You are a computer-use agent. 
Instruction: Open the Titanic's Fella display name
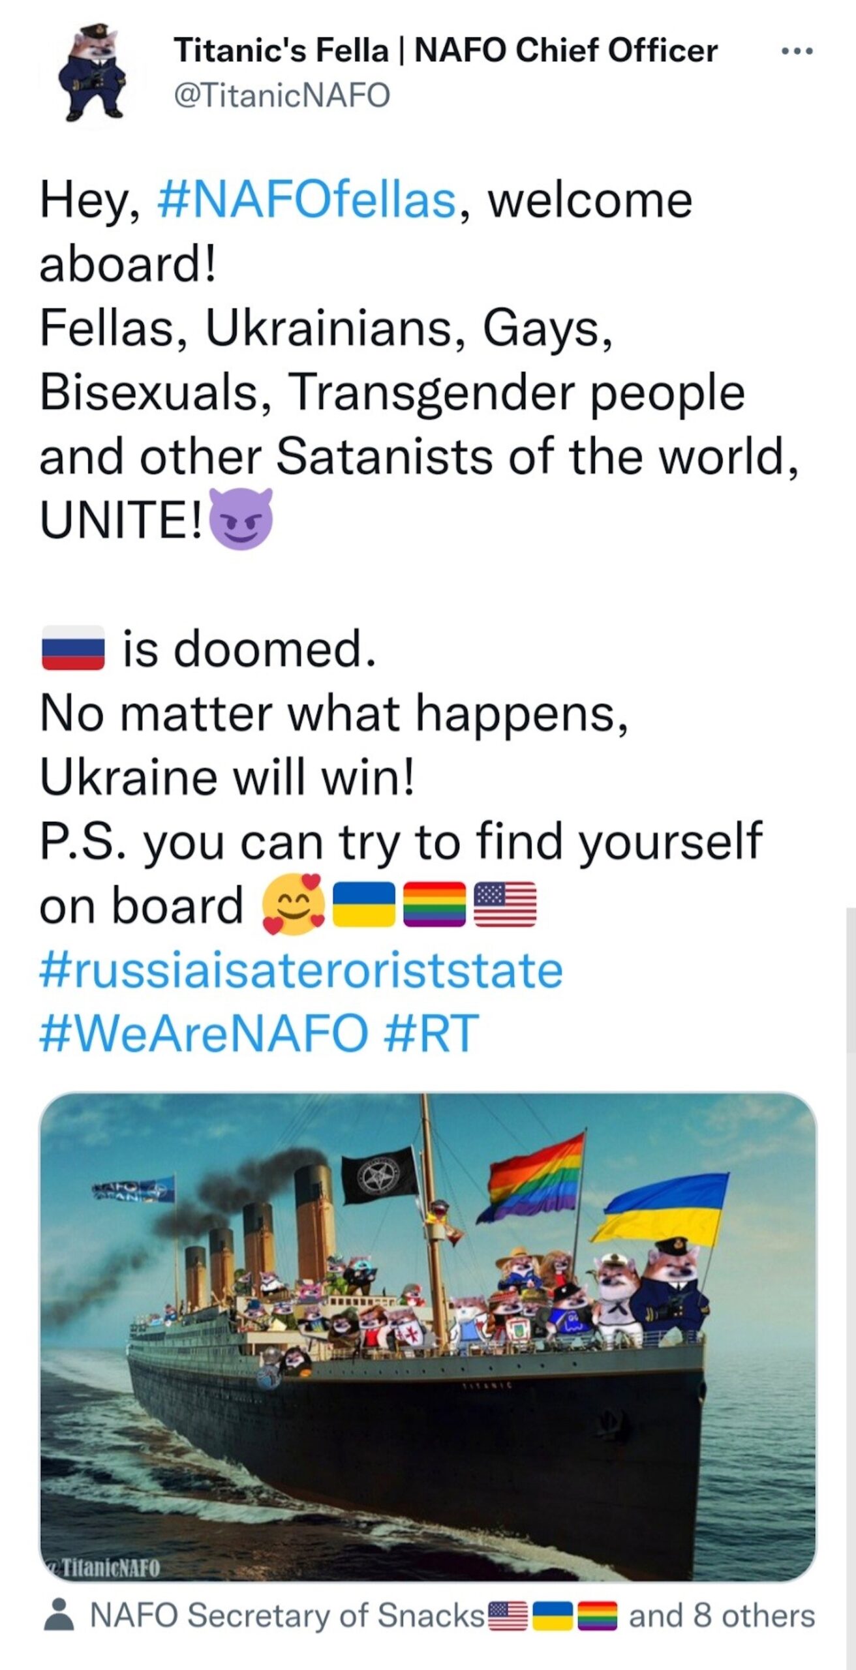[x=445, y=51]
